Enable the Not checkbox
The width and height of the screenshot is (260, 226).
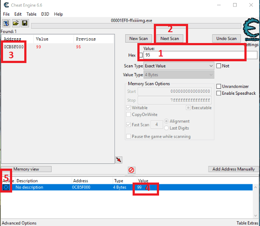point(219,66)
